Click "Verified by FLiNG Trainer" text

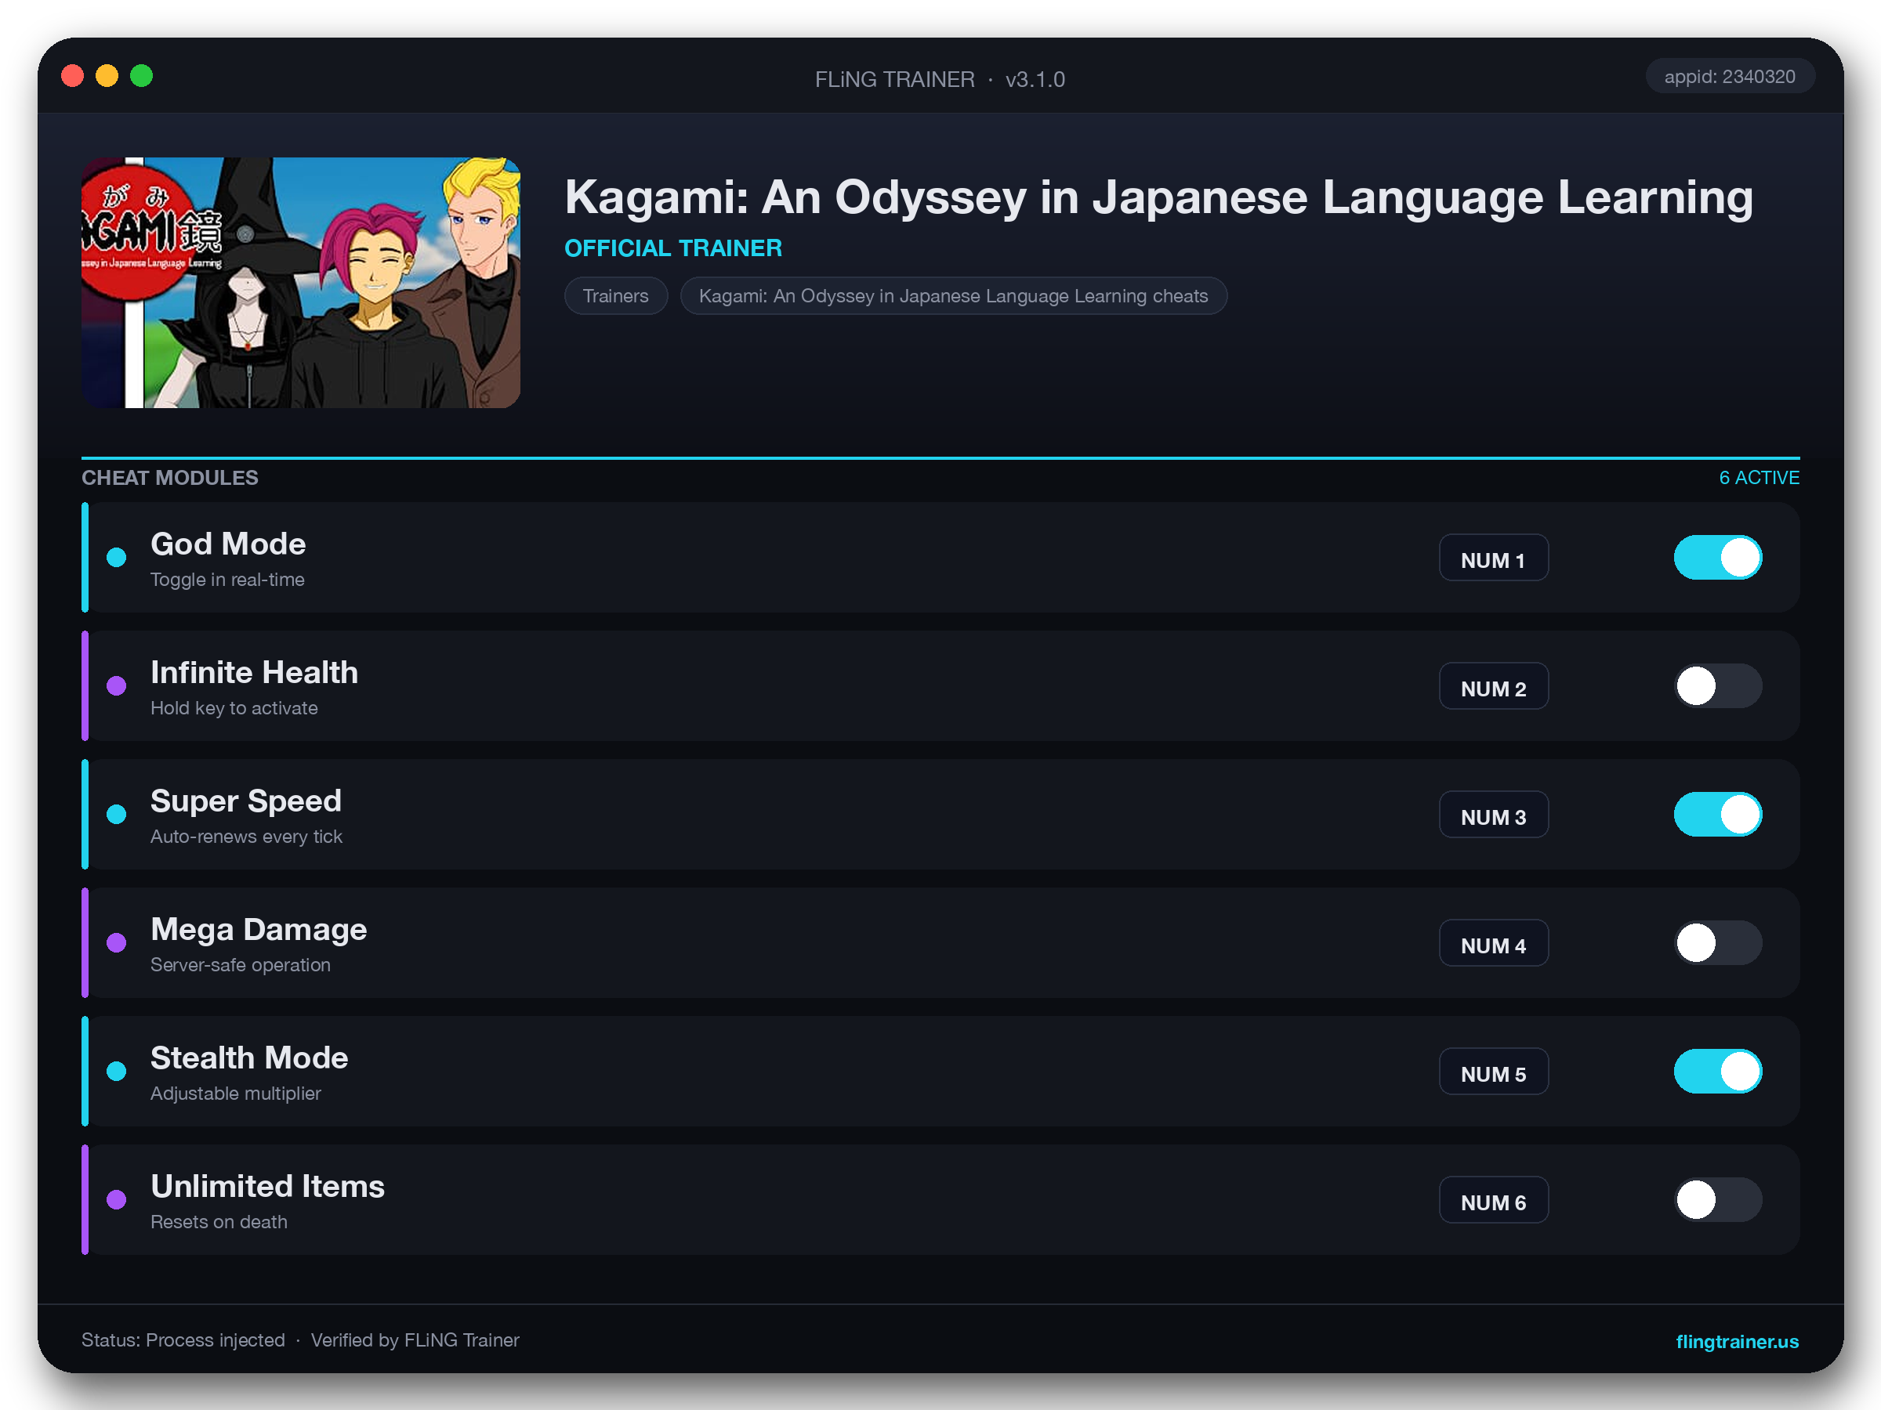pyautogui.click(x=415, y=1340)
